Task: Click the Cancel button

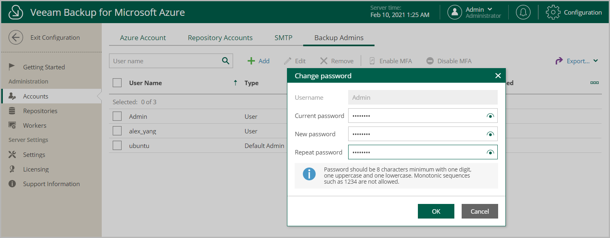Action: click(480, 211)
